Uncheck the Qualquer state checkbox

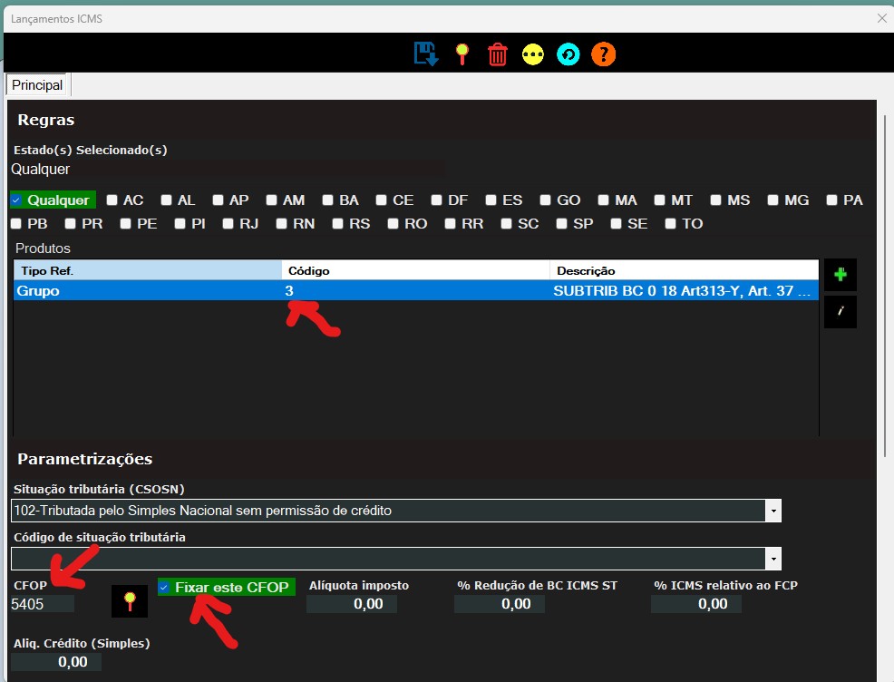(x=17, y=200)
